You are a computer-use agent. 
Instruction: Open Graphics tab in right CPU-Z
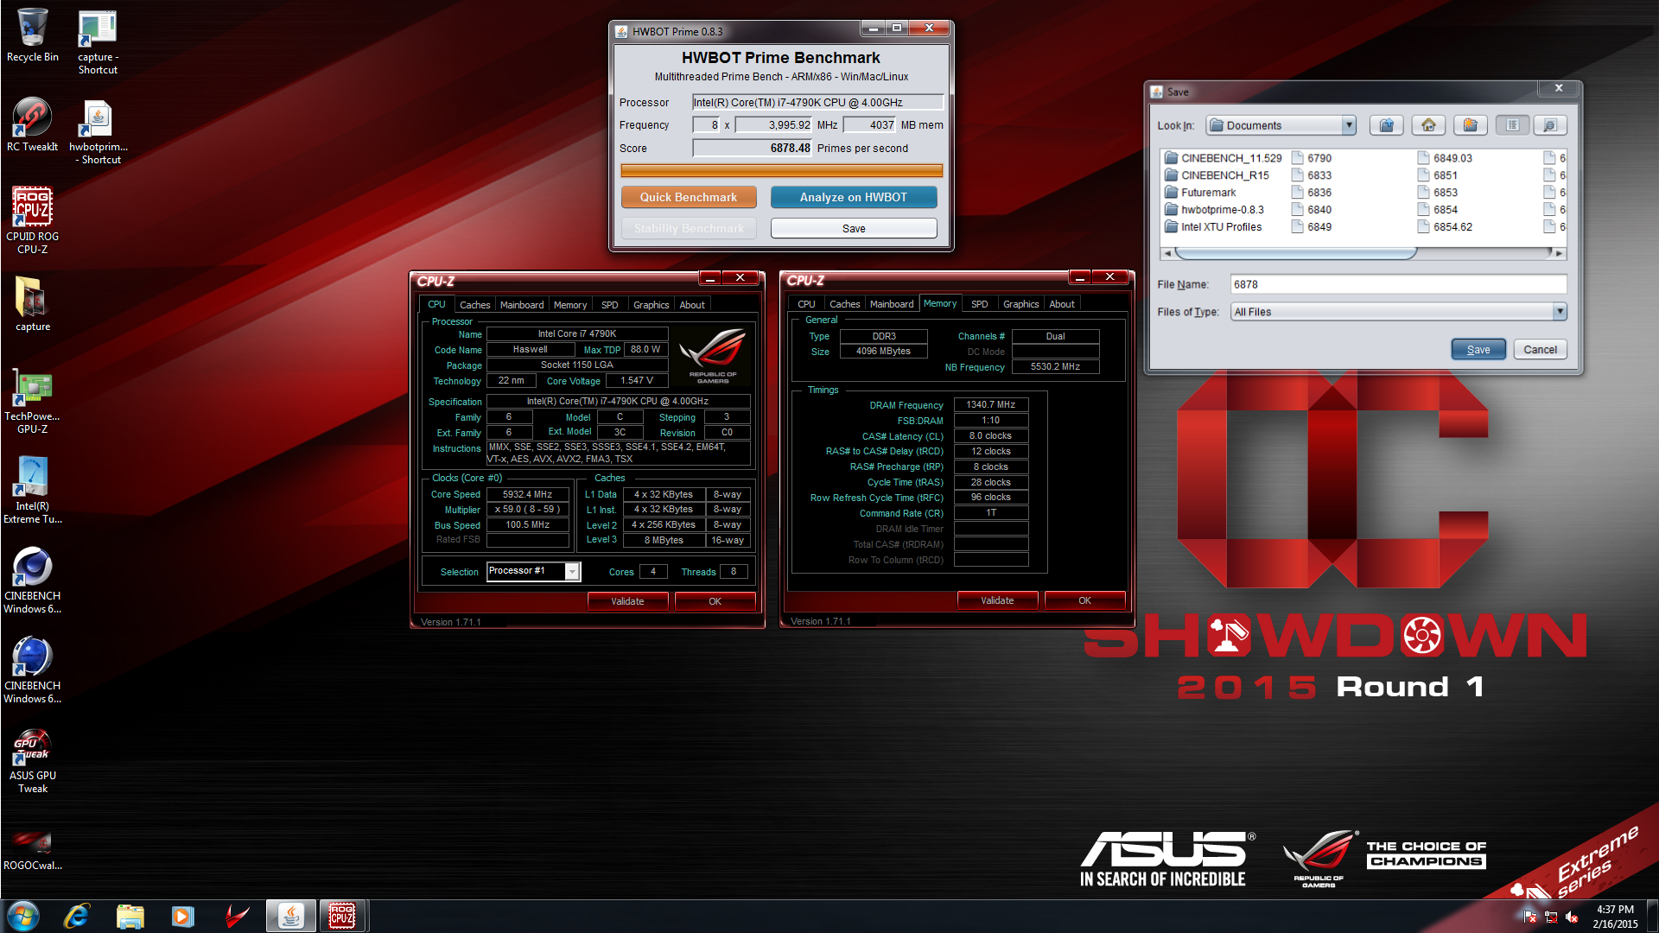click(1020, 304)
